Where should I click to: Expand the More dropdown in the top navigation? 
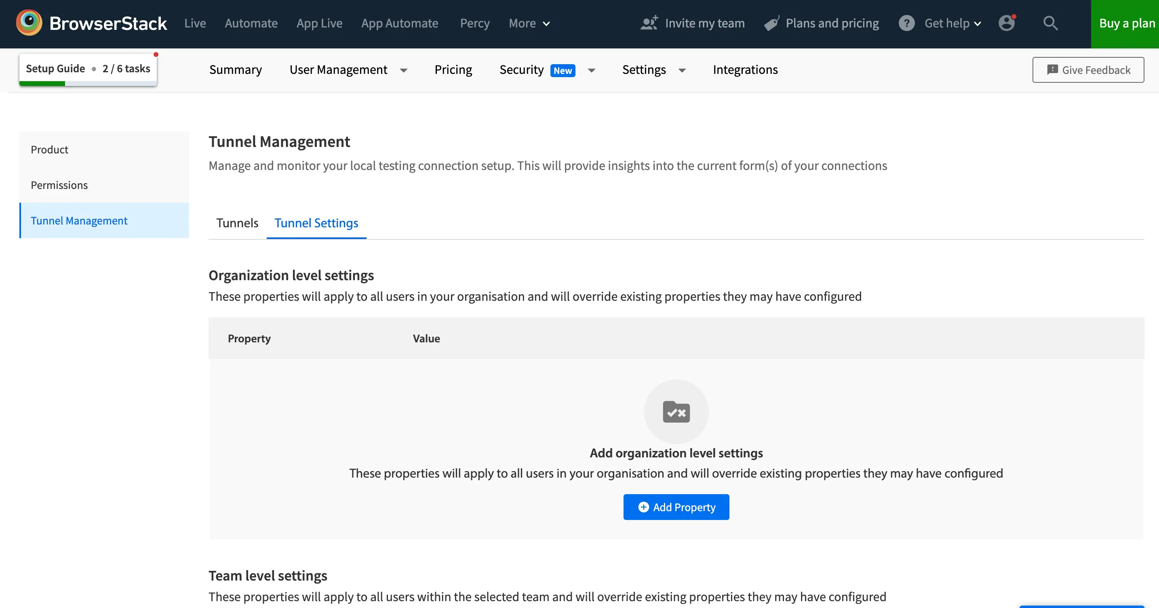(529, 23)
